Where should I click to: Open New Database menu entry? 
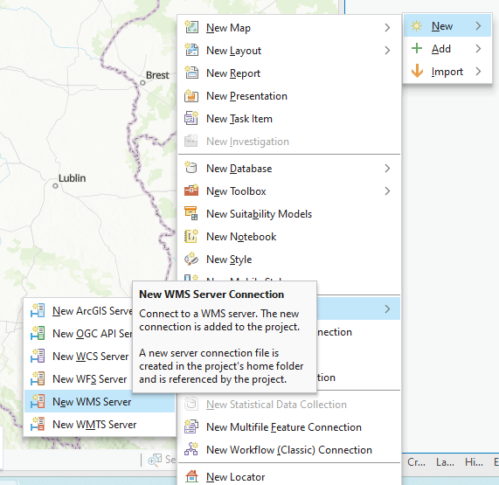pos(289,169)
